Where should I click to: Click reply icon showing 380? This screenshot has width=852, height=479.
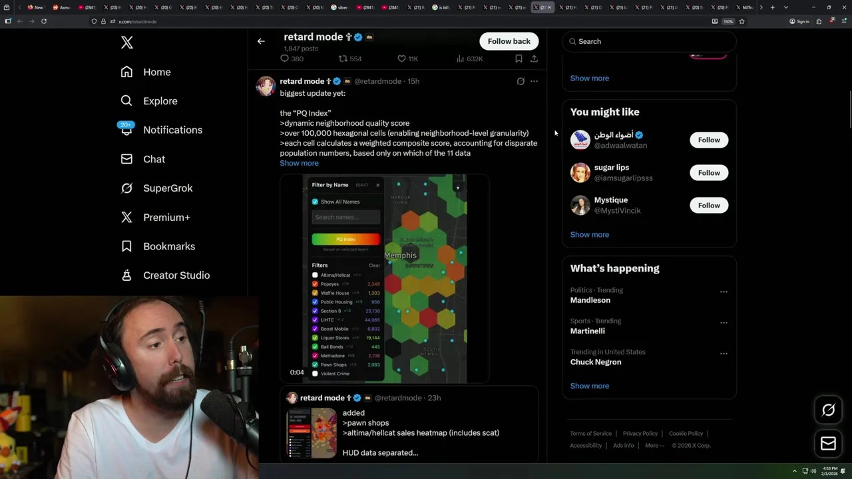(x=284, y=59)
